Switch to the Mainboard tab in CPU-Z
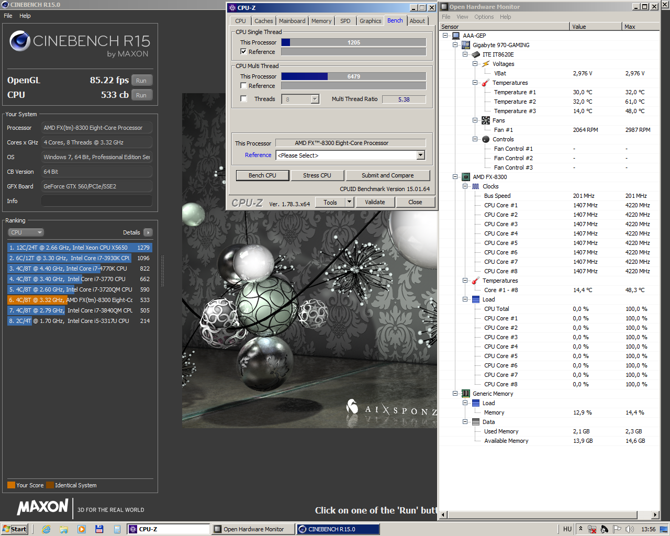670x536 pixels. point(292,21)
